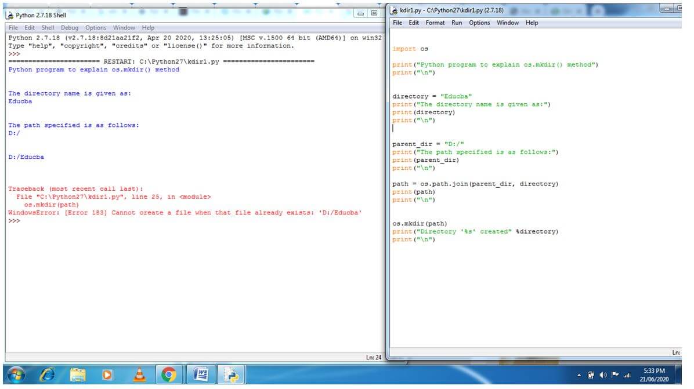Screen dimensions: 694x389
Task: Open the Format menu in the kdir1.py editor
Action: click(x=435, y=23)
